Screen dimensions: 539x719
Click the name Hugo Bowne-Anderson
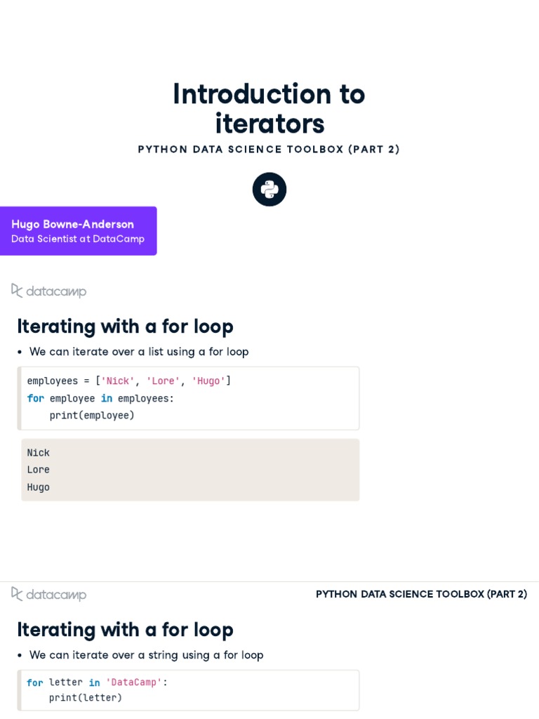tap(72, 225)
